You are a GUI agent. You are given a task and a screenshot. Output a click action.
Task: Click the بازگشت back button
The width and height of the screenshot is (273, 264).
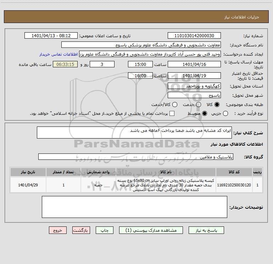pos(81,230)
